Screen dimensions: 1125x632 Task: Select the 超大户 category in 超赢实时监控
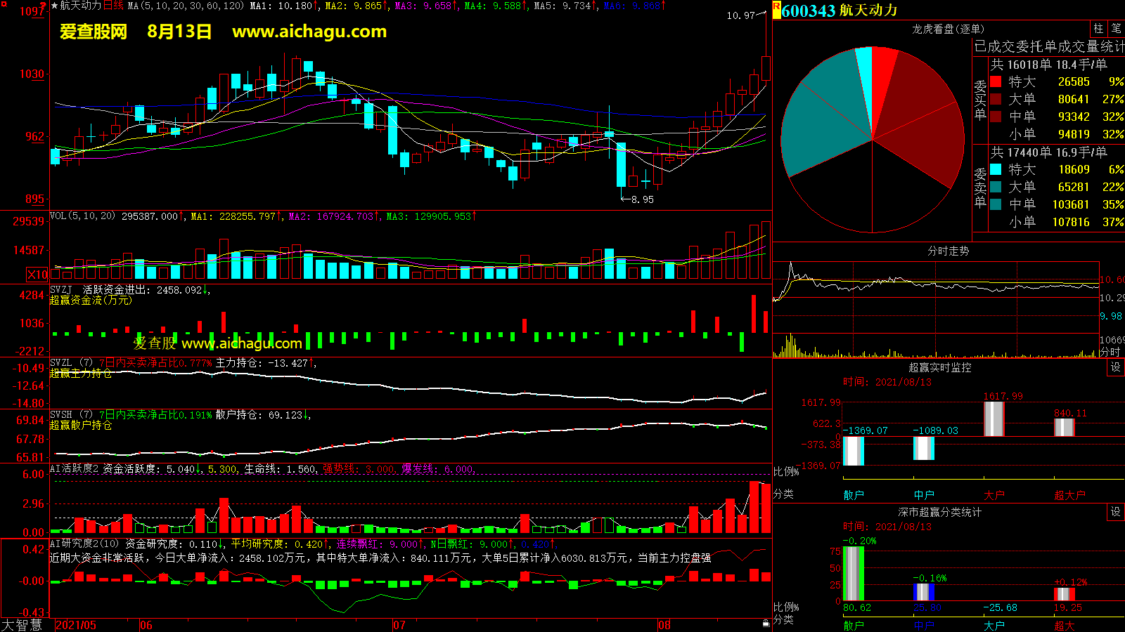pyautogui.click(x=1069, y=495)
